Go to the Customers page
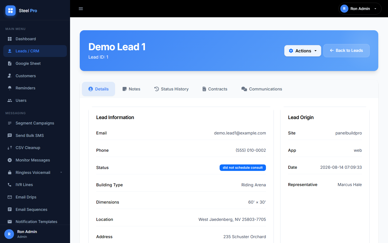 35,76
